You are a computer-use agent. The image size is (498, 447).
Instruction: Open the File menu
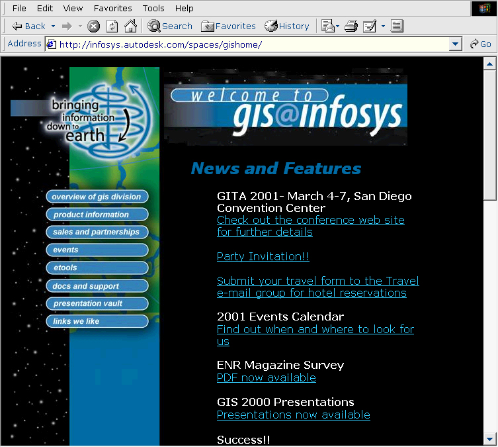19,8
